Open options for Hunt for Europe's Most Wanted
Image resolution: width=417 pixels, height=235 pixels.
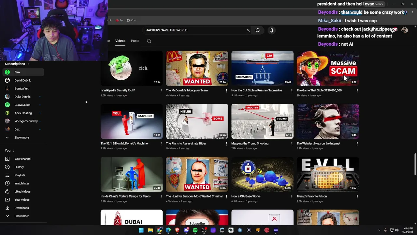pos(226,196)
